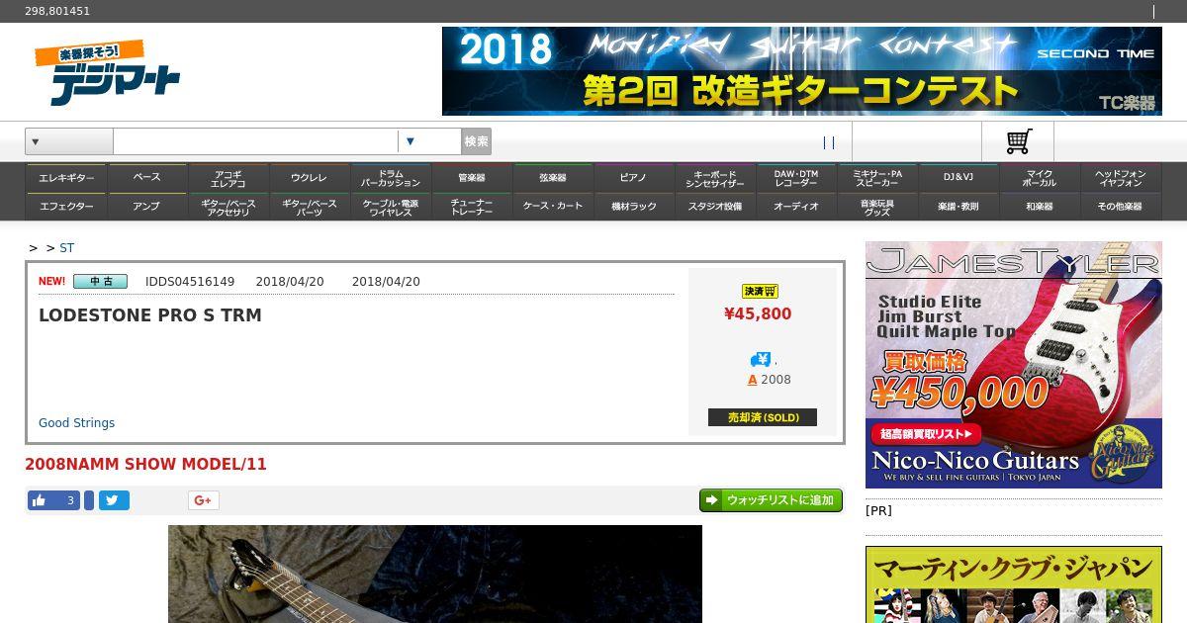Screen dimensions: 1187x623
Task: Share via the Google+ button
Action: click(203, 500)
